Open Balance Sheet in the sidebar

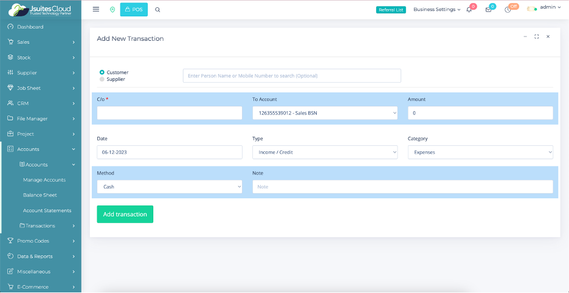[40, 195]
